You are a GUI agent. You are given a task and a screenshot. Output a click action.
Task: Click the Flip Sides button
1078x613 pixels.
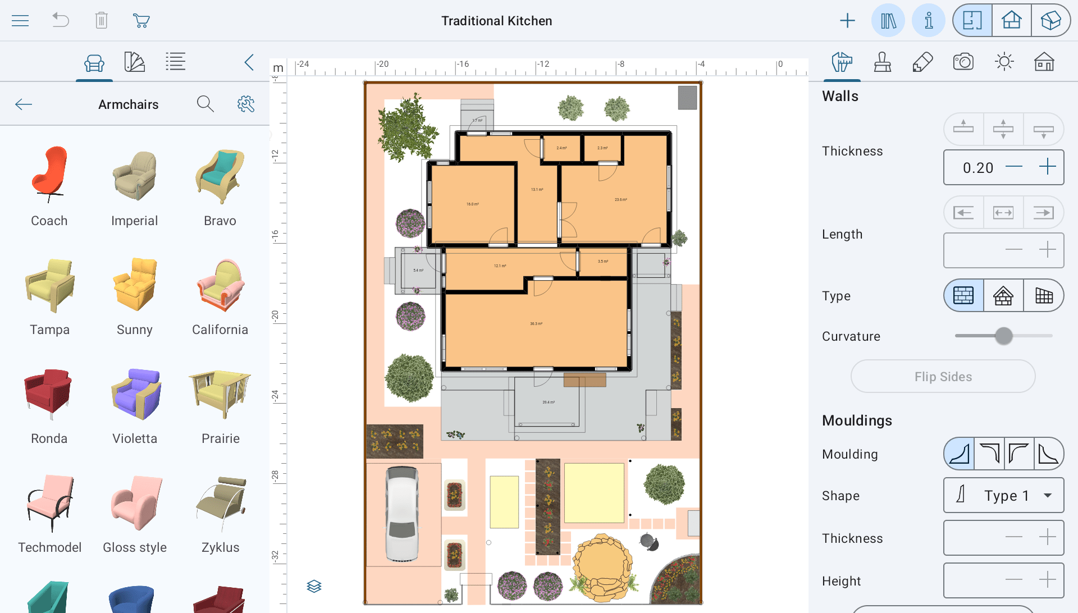(943, 377)
